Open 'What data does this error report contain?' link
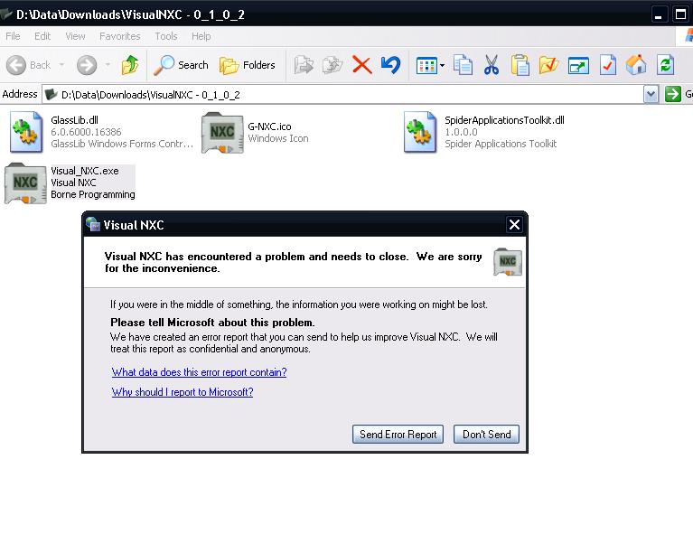 [199, 372]
